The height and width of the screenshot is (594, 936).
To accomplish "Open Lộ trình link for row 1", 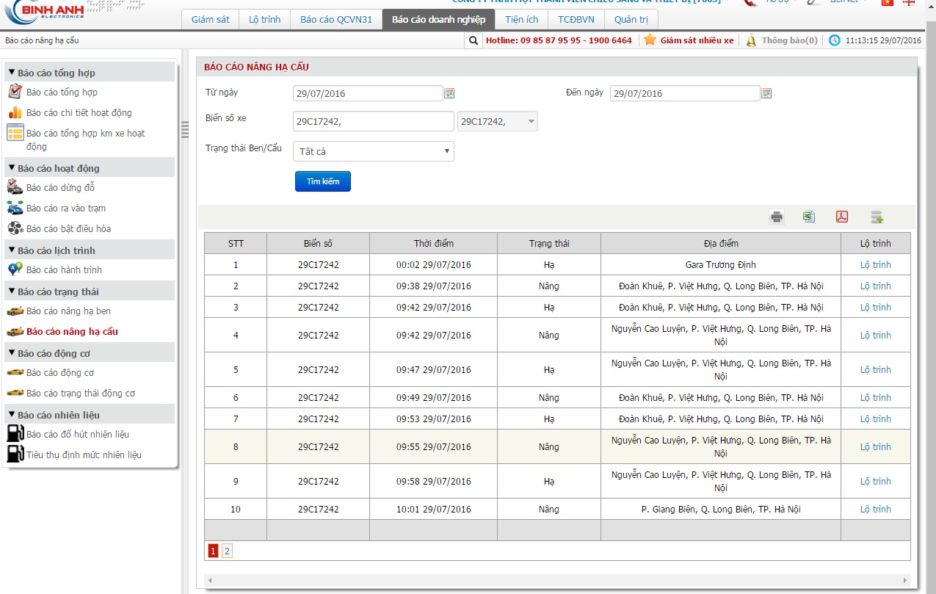I will click(x=875, y=264).
